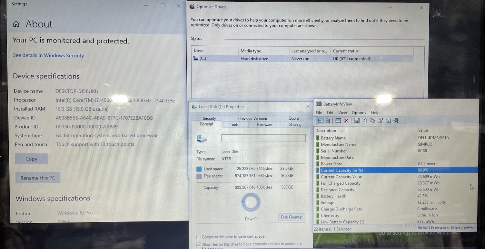
Task: Switch to the Security tab in Disk Properties
Action: point(209,118)
